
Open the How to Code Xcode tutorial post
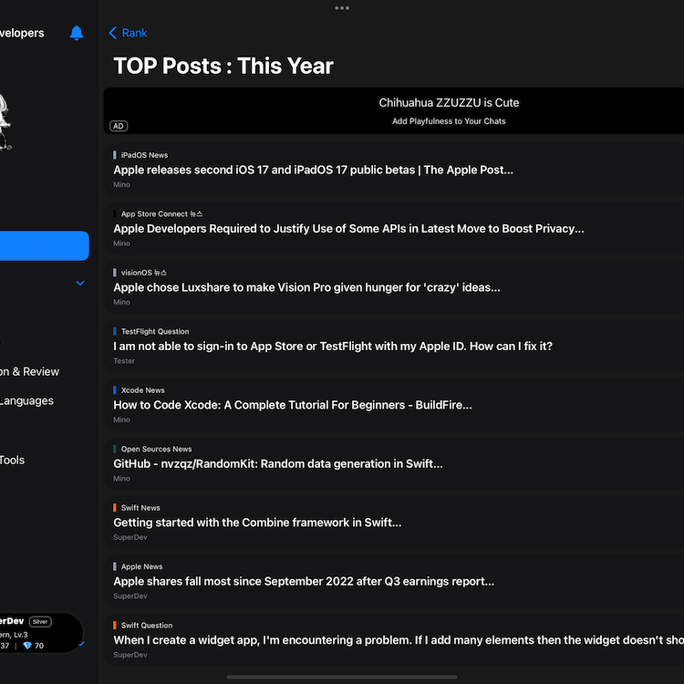pyautogui.click(x=292, y=405)
